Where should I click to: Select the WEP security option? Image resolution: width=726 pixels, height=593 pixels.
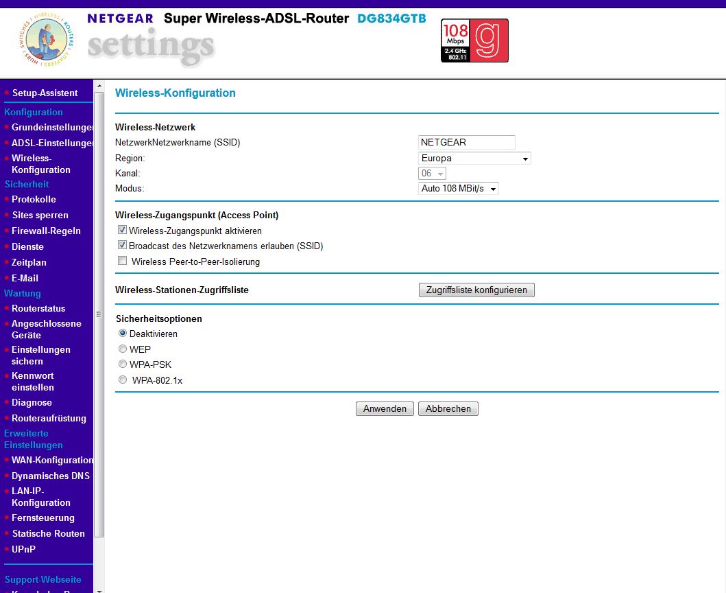pos(123,349)
